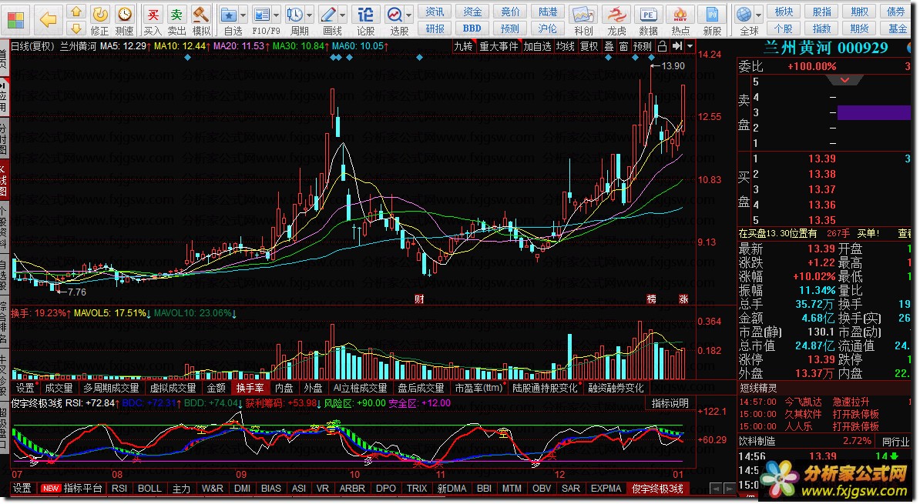This screenshot has height=504, width=920.
Task: Open the 全球 globe icon
Action: tap(744, 15)
